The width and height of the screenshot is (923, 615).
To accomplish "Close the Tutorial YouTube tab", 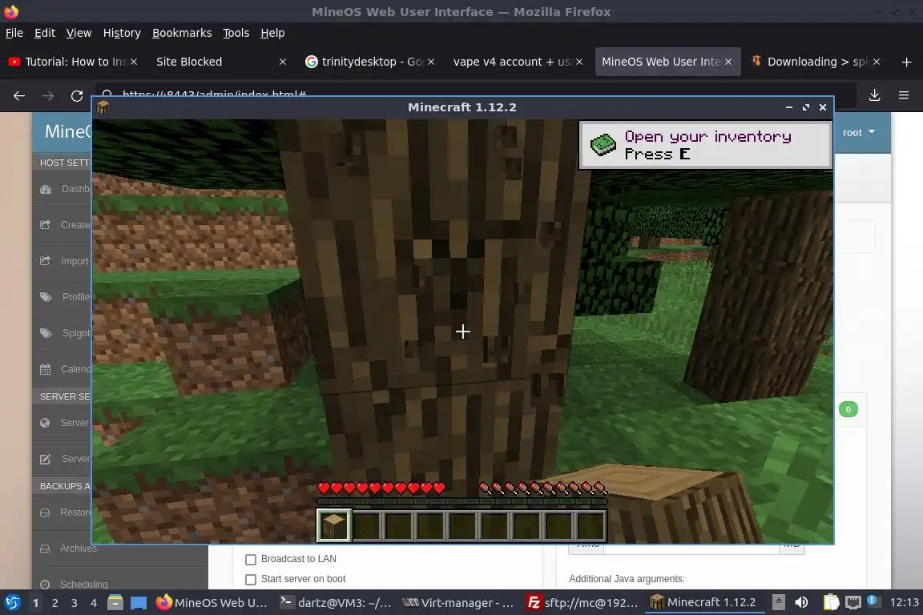I will point(134,62).
